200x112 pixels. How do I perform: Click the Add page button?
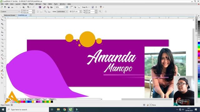25,99
